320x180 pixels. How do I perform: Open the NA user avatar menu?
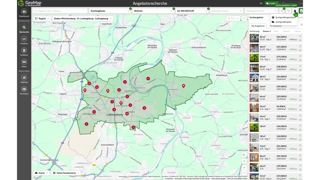point(301,3)
